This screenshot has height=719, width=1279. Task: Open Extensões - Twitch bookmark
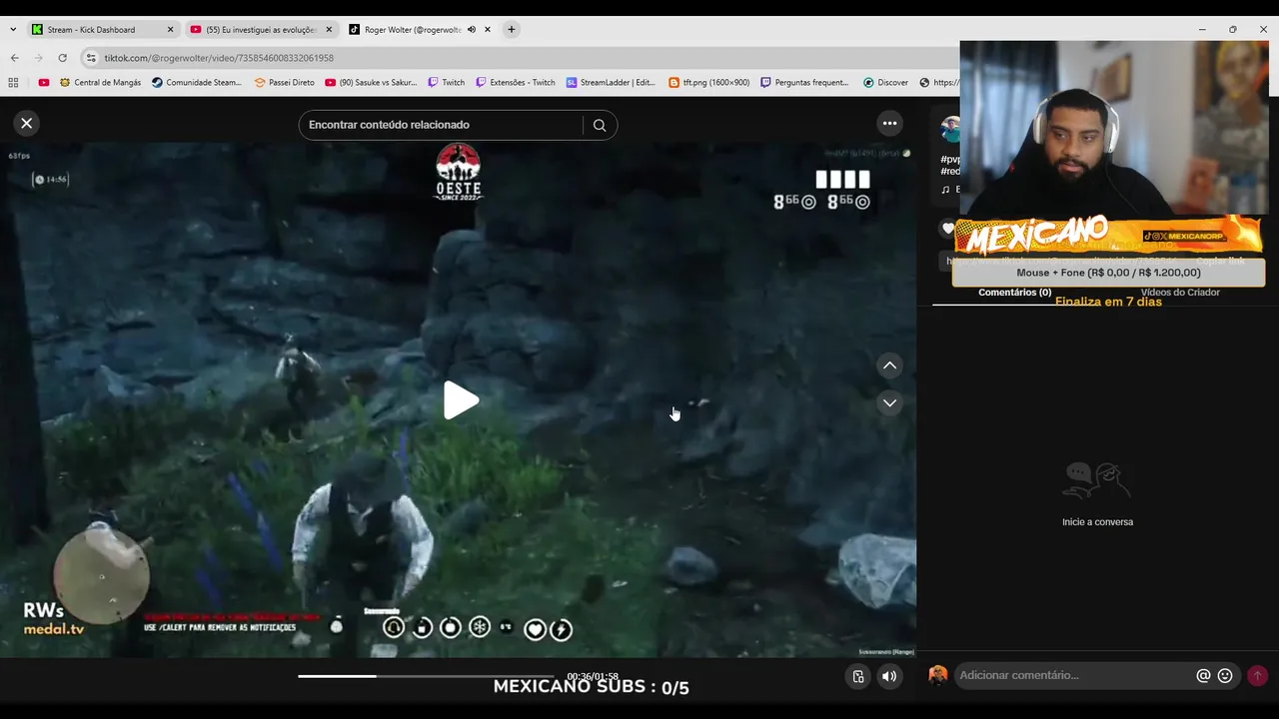click(x=515, y=83)
